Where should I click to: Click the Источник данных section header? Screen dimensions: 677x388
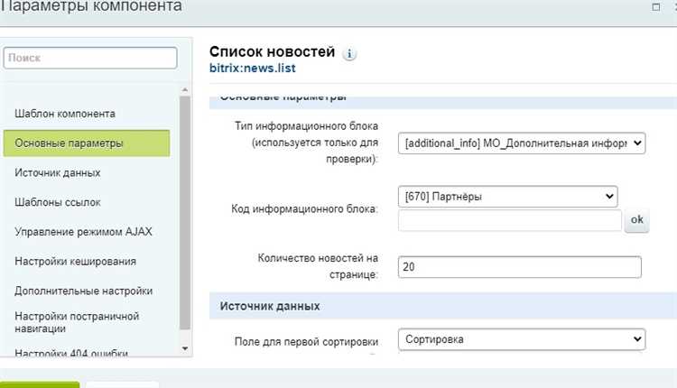[x=443, y=306]
